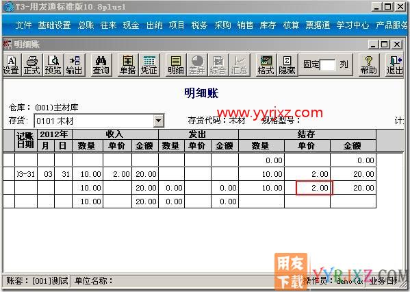Image resolution: width=410 pixels, height=292 pixels.
Task: Expand the 存货 dropdown arrow
Action: pyautogui.click(x=158, y=121)
